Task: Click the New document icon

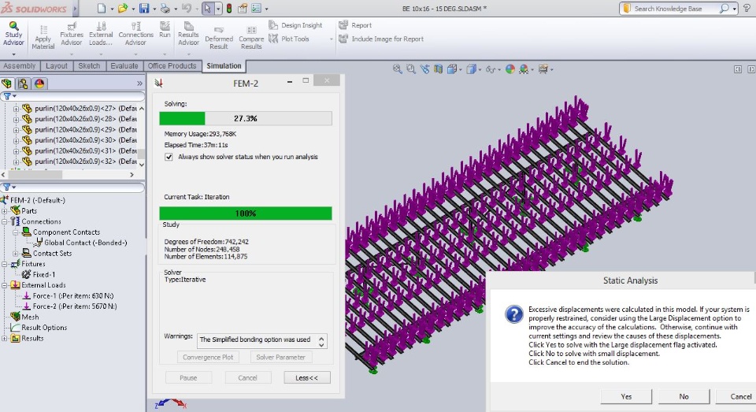Action: click(102, 8)
